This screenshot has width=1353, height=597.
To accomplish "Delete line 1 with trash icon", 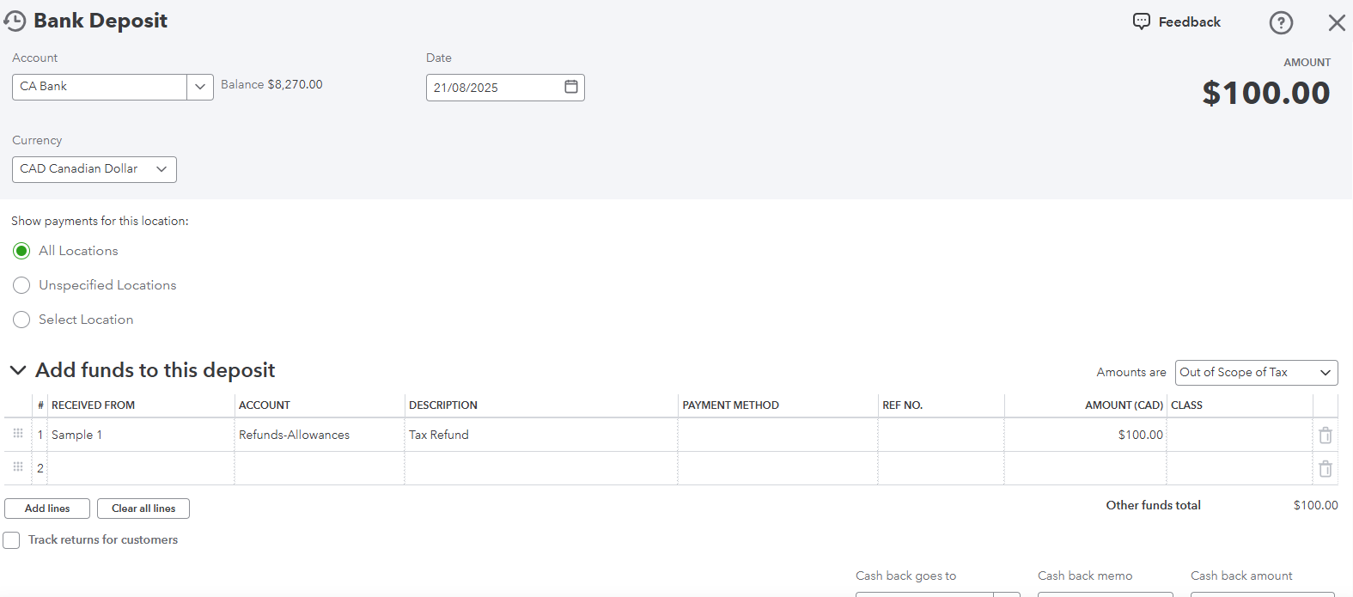I will 1325,436.
